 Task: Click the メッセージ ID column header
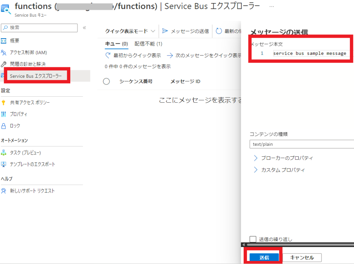pyautogui.click(x=186, y=81)
